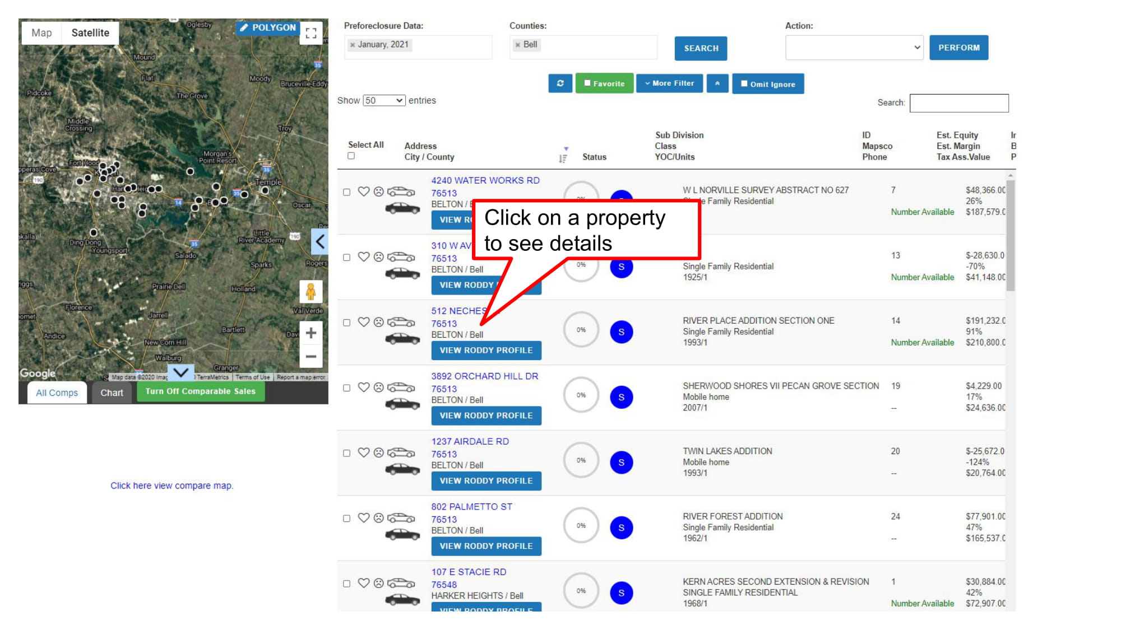Tick the Select All checkbox
1121x630 pixels.
point(351,156)
